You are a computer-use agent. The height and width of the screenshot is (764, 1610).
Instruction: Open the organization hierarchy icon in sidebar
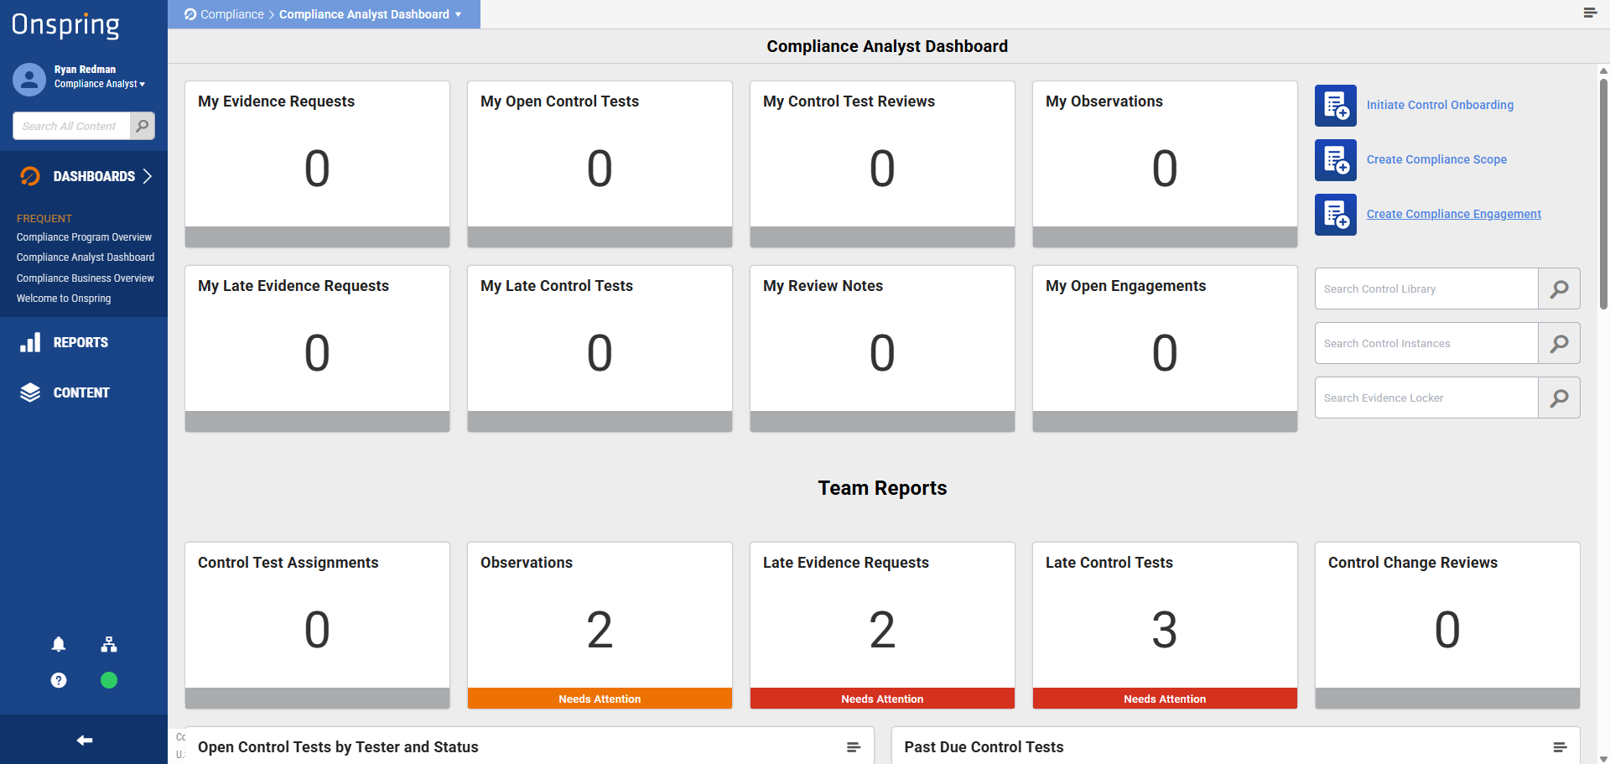click(109, 644)
